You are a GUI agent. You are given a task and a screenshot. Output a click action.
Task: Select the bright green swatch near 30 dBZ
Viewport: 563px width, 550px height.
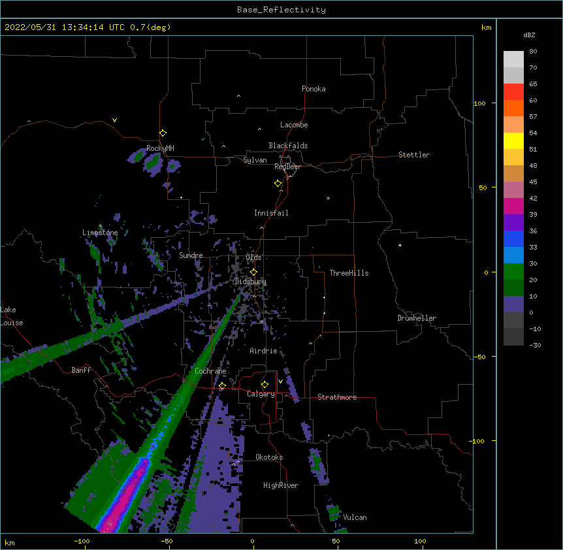(x=513, y=272)
